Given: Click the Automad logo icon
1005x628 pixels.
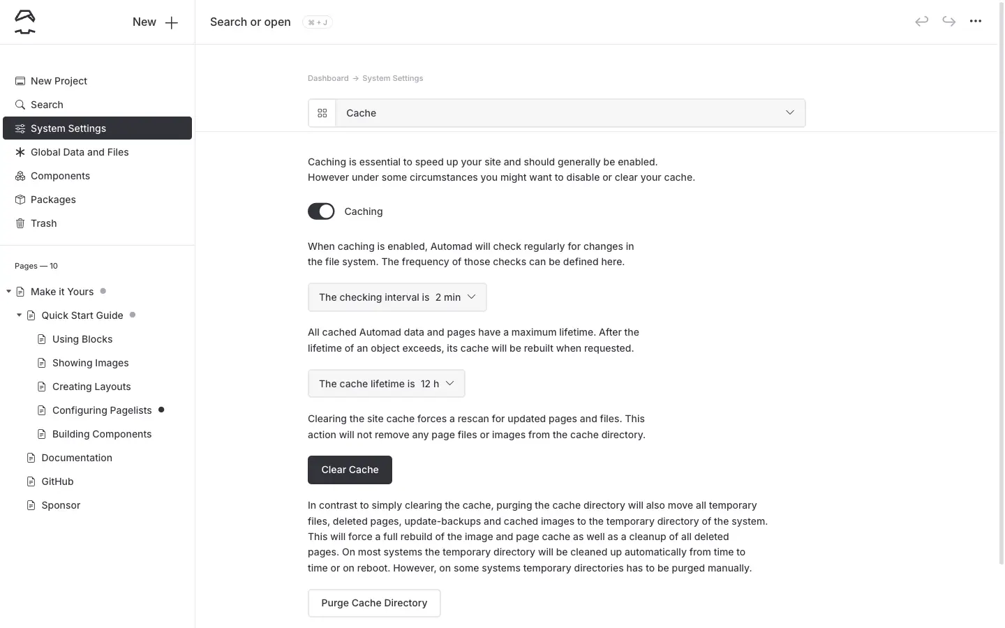Looking at the screenshot, I should pyautogui.click(x=25, y=22).
